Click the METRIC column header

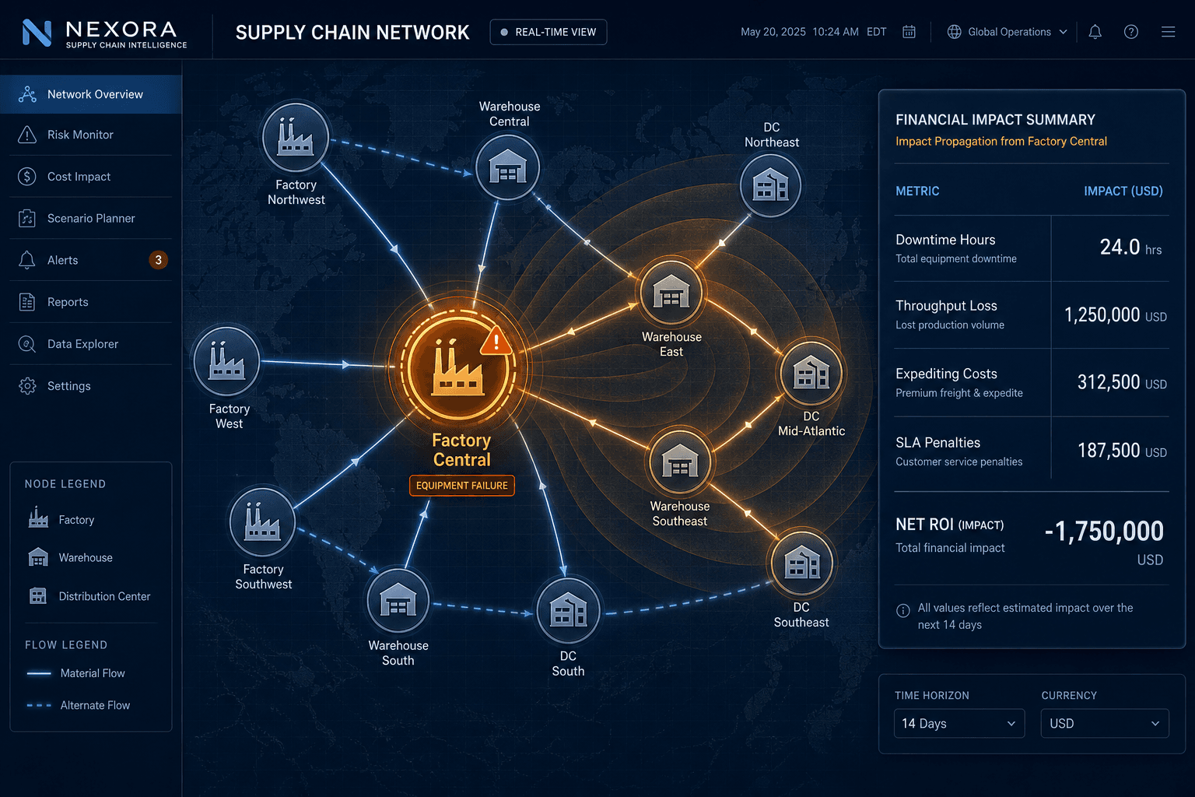click(x=917, y=191)
